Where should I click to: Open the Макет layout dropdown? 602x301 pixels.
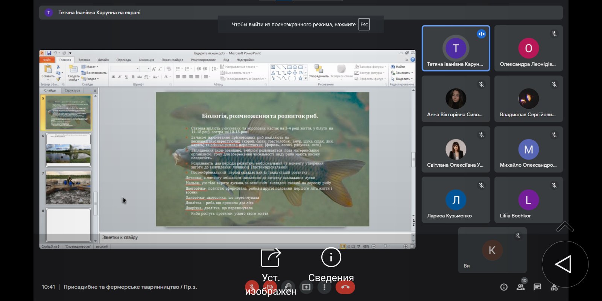click(x=90, y=67)
